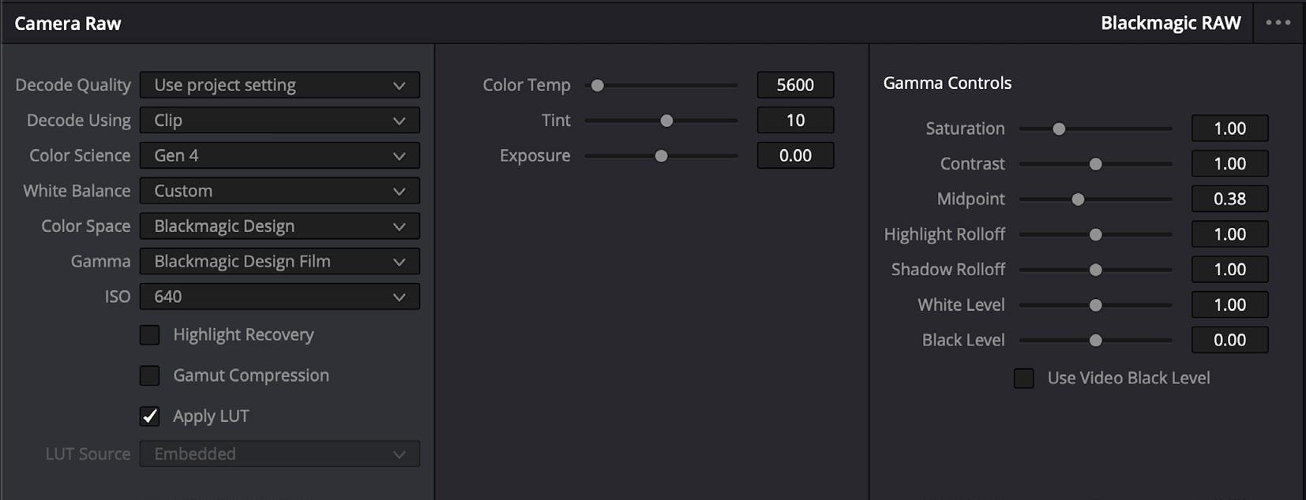Open the Decode Quality dropdown

(280, 85)
